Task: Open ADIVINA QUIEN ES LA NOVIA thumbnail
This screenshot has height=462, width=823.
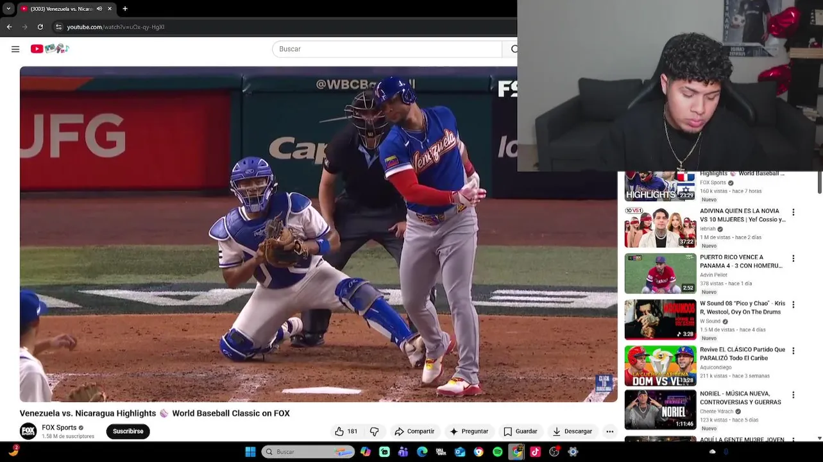Action: pos(660,227)
